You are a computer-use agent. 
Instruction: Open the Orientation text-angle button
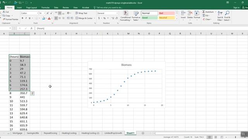(x=69, y=13)
